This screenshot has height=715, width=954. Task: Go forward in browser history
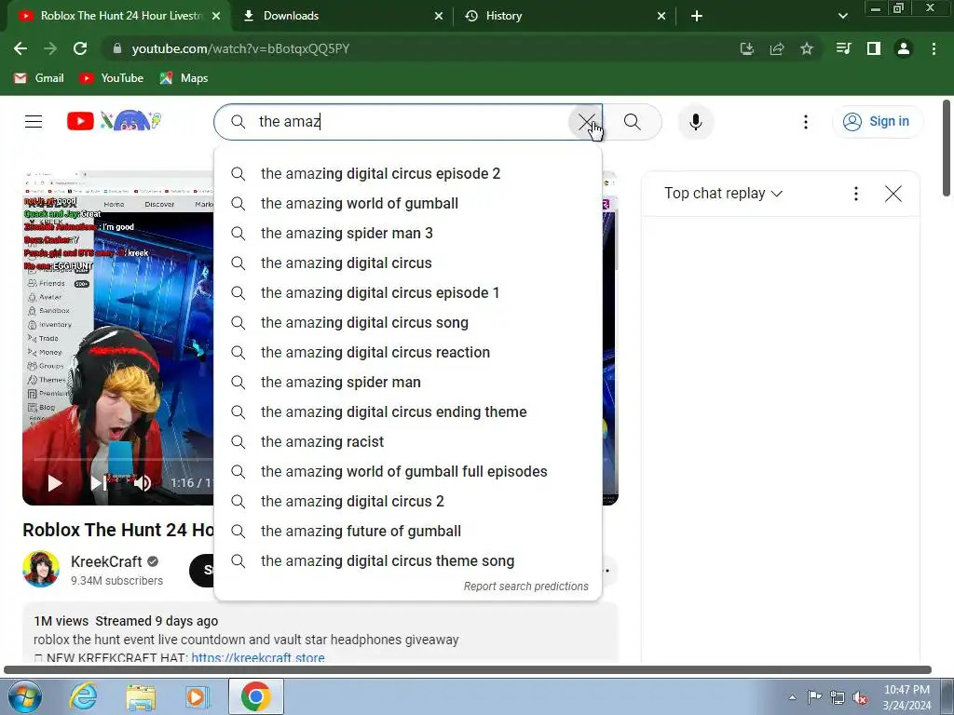(50, 48)
